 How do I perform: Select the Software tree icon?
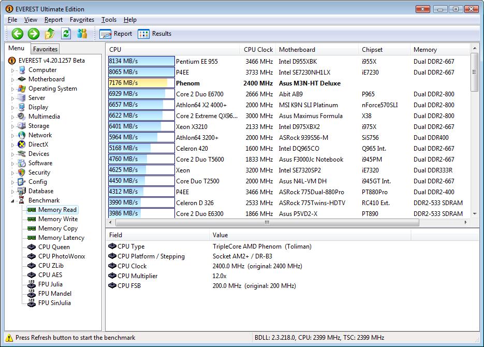click(22, 163)
